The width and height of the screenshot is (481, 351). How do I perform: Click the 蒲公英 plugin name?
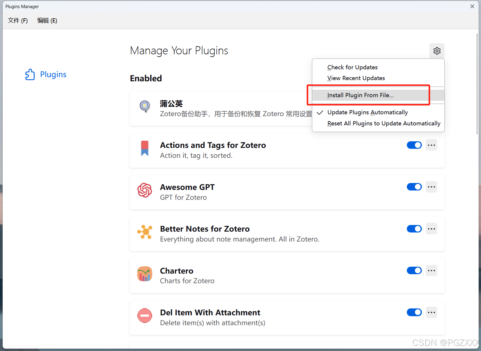[x=171, y=103]
